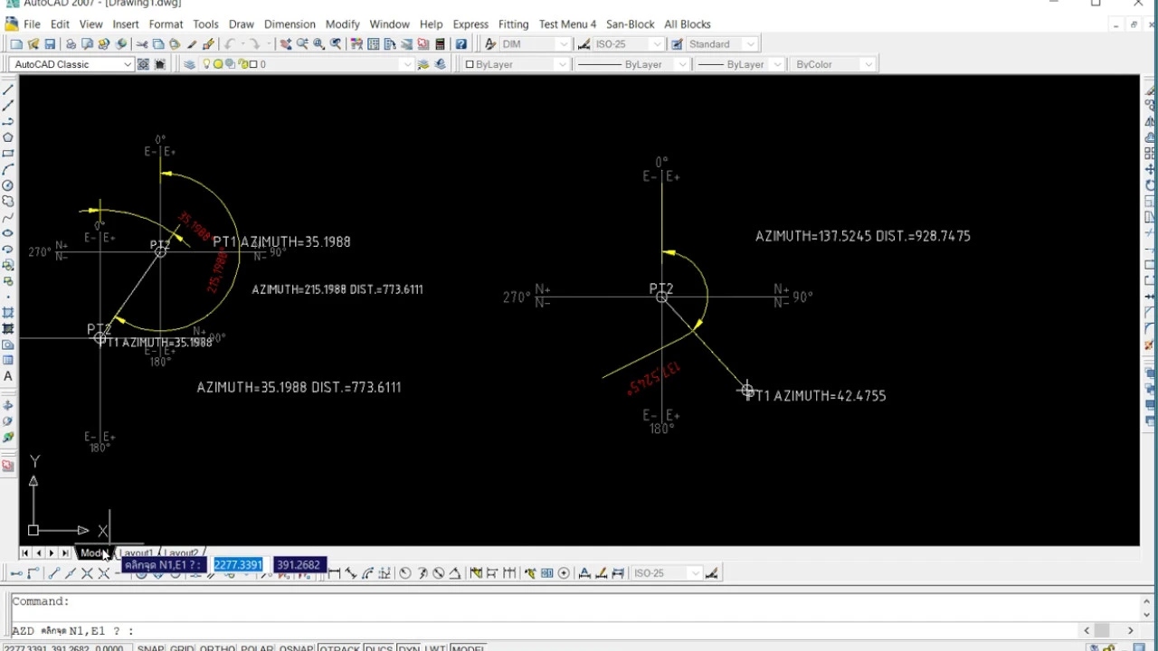Click the layer 0 color swatch
Image resolution: width=1158 pixels, height=651 pixels.
click(252, 64)
